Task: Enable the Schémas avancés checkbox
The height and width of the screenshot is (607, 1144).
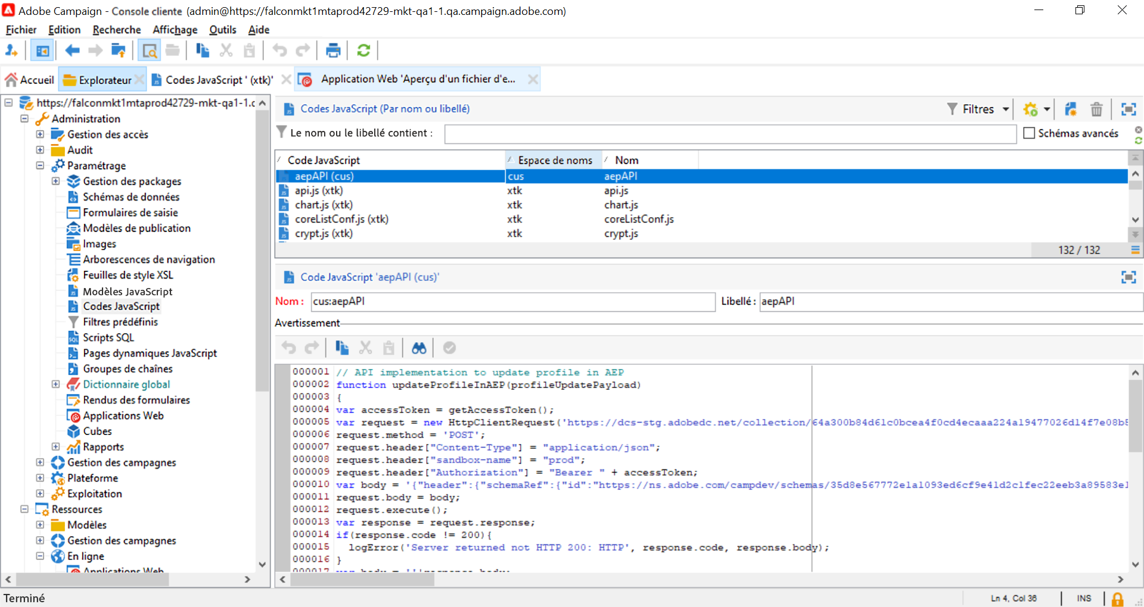Action: [1029, 133]
